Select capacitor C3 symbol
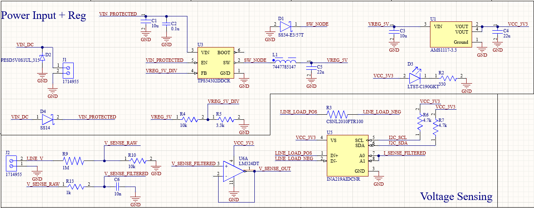This screenshot has height=208, width=534. click(394, 31)
